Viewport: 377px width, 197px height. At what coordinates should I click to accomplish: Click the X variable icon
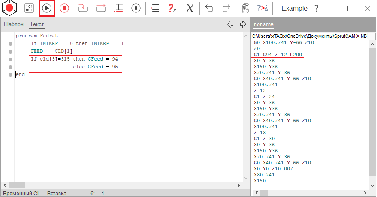tap(190, 8)
